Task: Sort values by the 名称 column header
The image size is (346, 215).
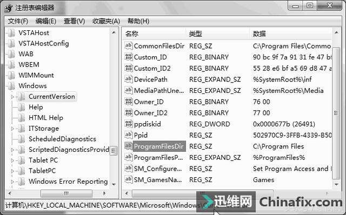Action: coord(154,33)
